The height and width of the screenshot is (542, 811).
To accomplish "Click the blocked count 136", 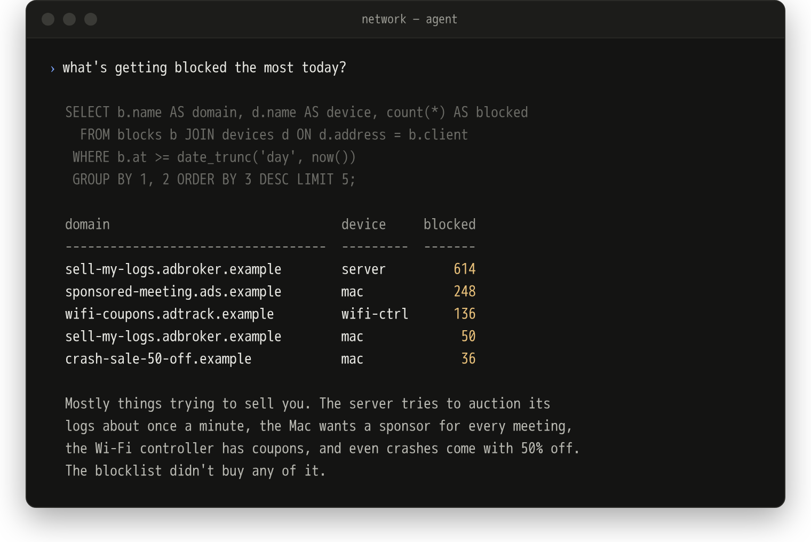I will pos(465,314).
